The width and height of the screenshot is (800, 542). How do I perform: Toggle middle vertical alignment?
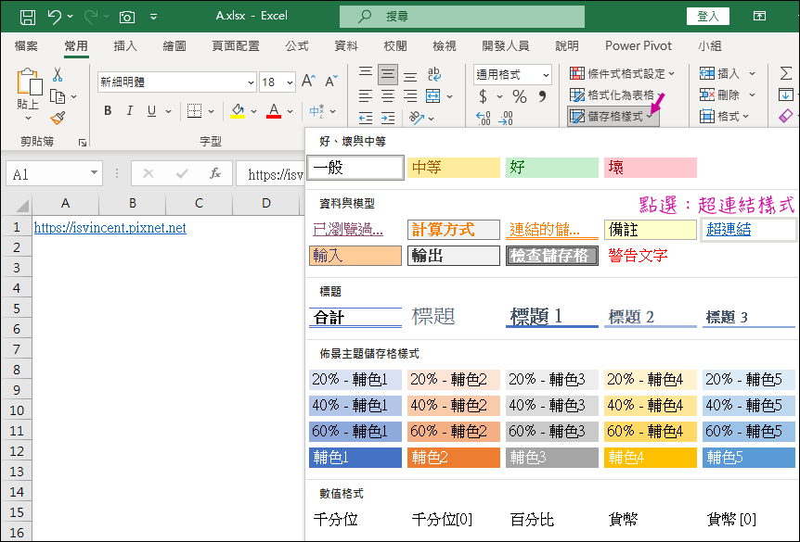388,74
